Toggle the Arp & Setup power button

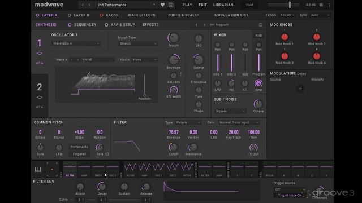106,25
